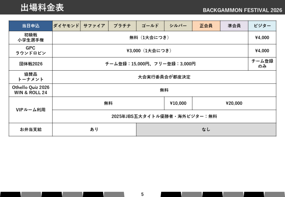Viewport: 285px width, 197px height.
Task: Click the チーム登録のみ visitor cell
Action: [x=262, y=64]
